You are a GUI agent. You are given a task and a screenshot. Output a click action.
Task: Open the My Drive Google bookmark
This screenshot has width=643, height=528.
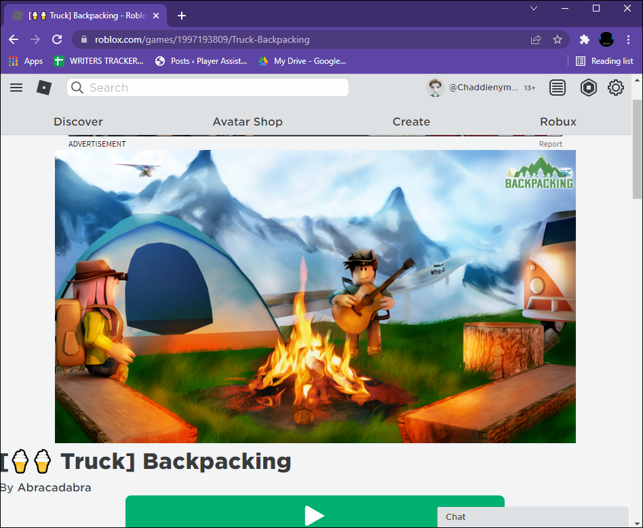pos(303,61)
